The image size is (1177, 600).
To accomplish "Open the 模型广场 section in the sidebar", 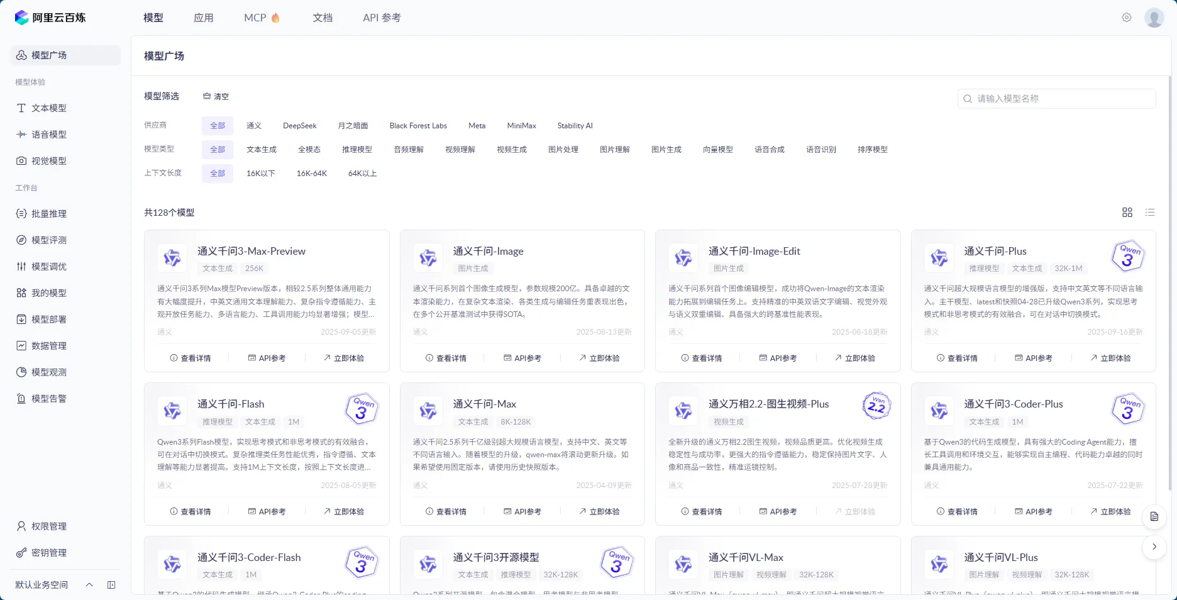I will (48, 55).
